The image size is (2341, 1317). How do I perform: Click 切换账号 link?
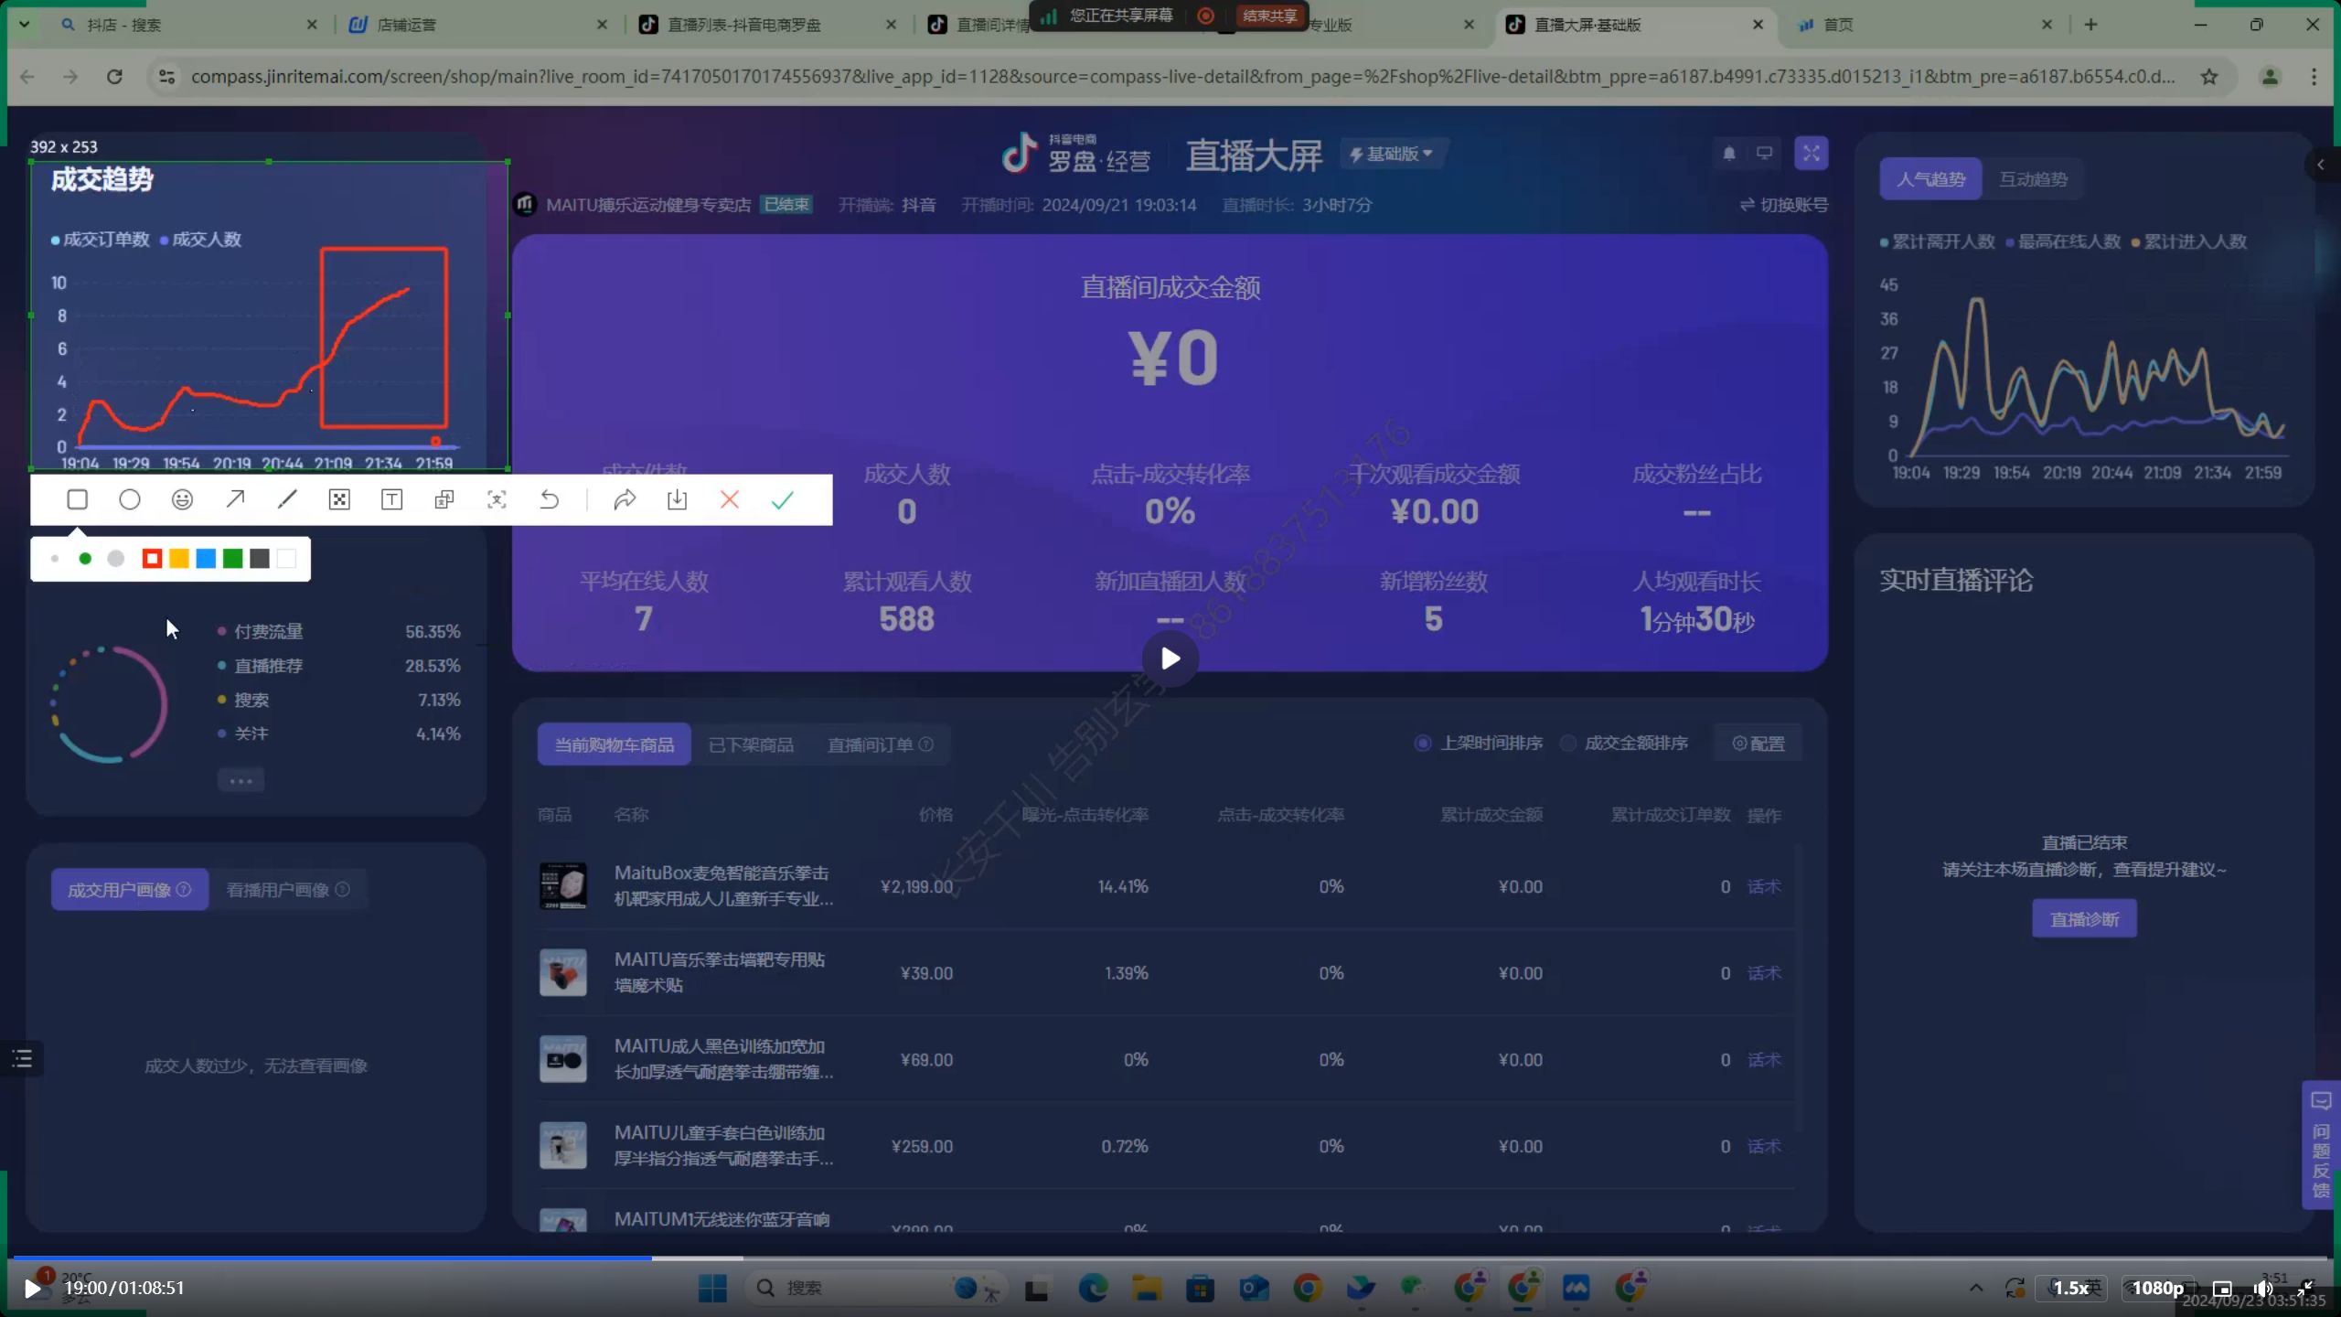pyautogui.click(x=1784, y=205)
